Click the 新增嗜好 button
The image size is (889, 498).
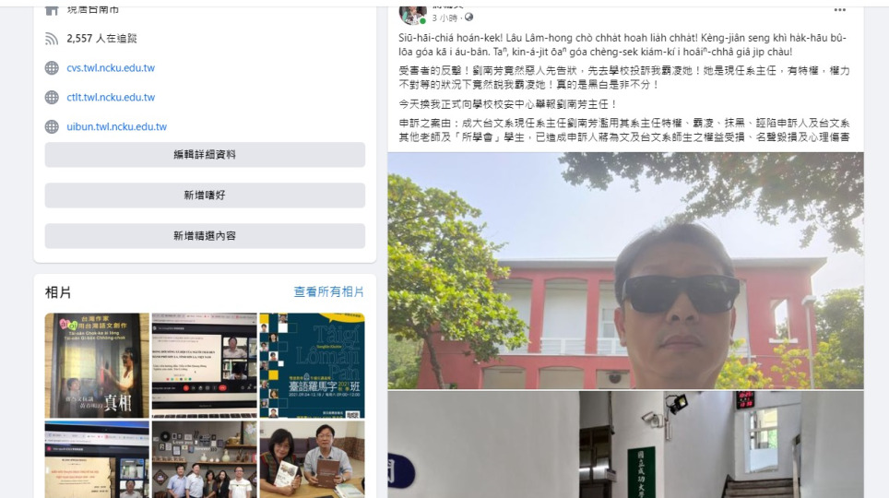coord(205,196)
